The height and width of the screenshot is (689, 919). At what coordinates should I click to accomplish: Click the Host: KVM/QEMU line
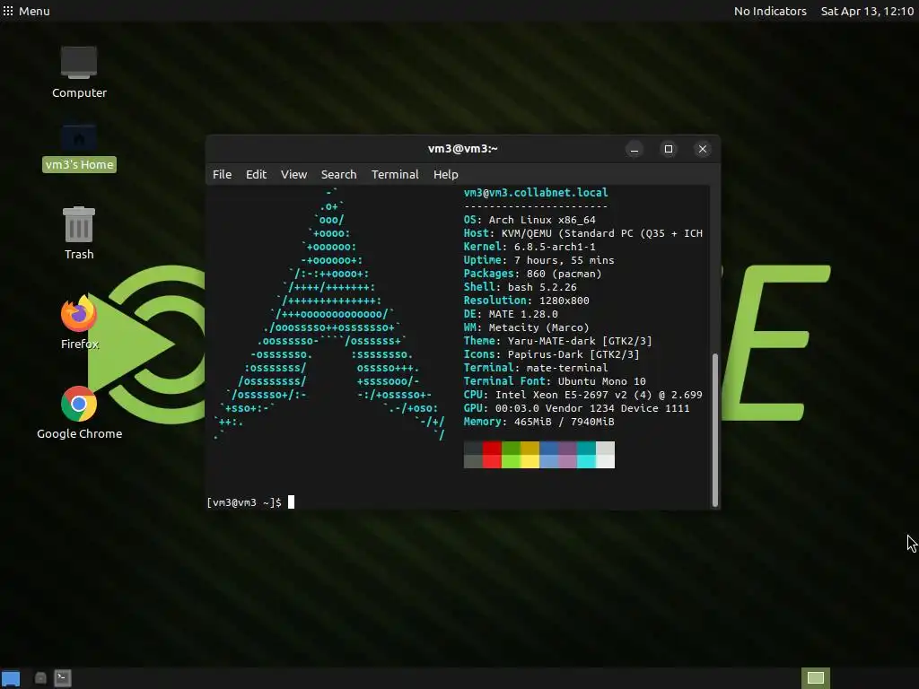tap(583, 233)
